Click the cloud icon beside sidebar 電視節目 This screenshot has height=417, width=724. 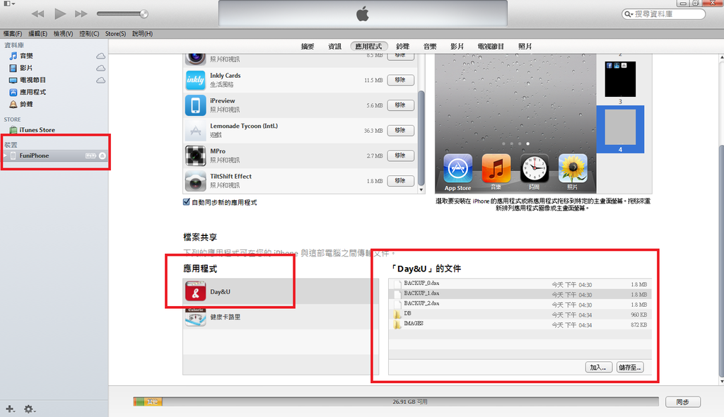100,80
